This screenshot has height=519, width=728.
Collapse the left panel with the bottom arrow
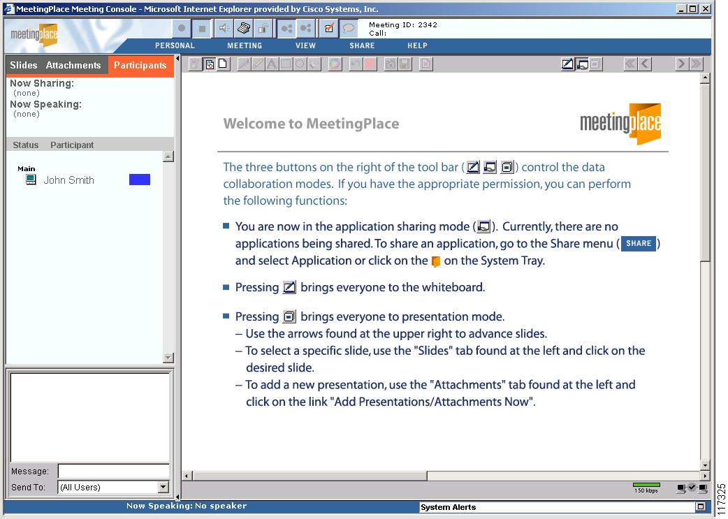[x=177, y=496]
